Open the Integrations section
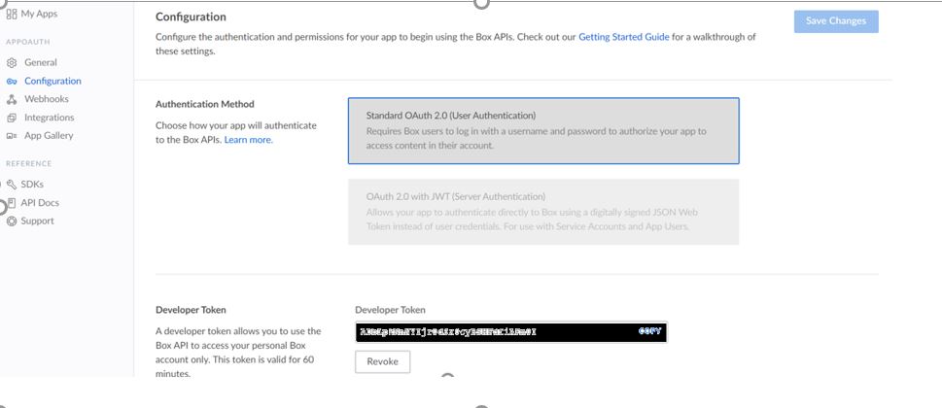The width and height of the screenshot is (942, 408). click(x=50, y=118)
